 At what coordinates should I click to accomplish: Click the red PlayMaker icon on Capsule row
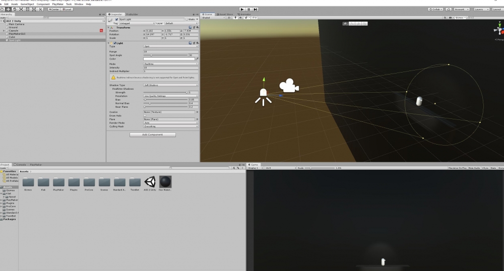tap(101, 31)
